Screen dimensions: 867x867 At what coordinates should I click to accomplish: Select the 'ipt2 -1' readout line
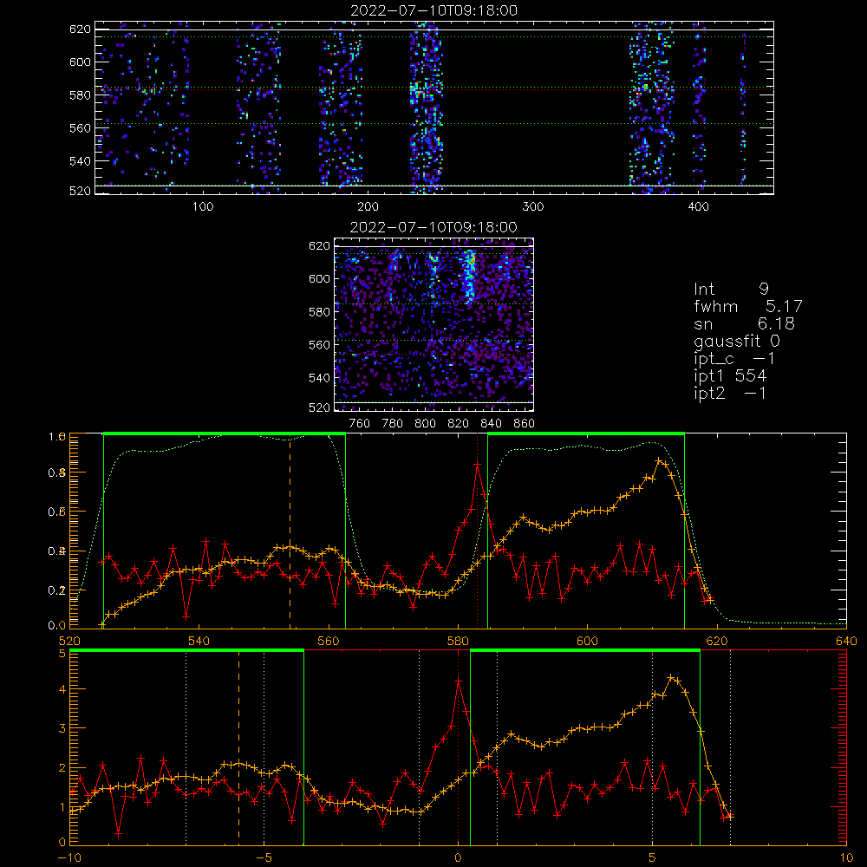coord(730,393)
